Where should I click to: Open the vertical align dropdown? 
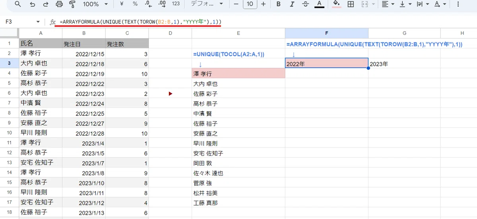pyautogui.click(x=405, y=4)
